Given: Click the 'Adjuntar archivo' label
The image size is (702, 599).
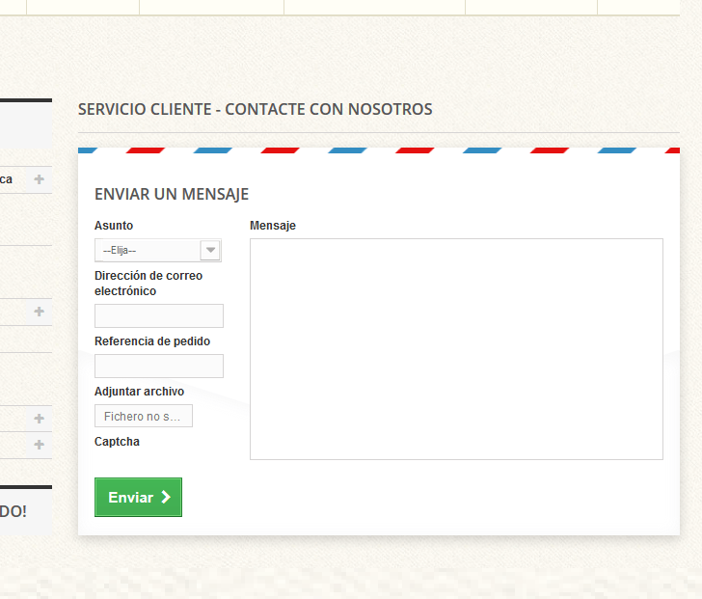Looking at the screenshot, I should 139,392.
